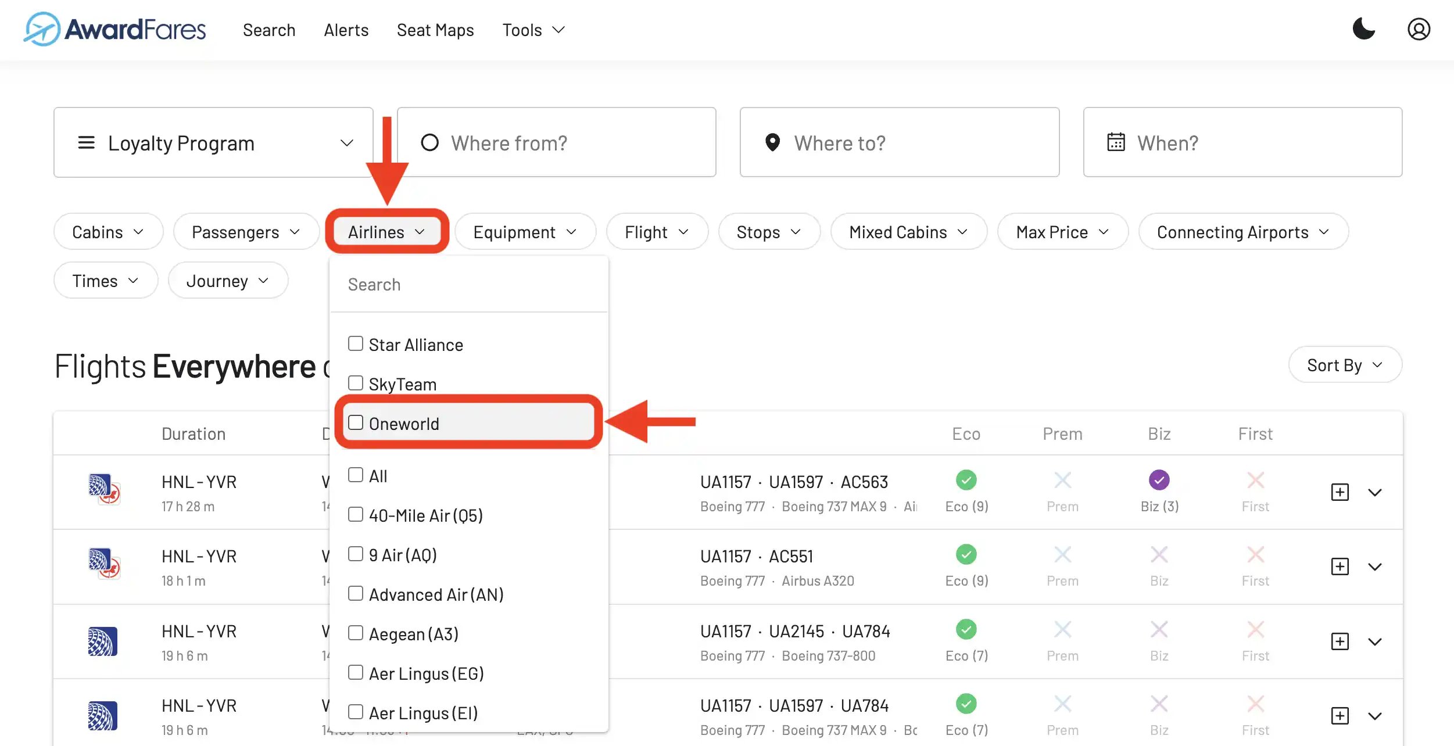The width and height of the screenshot is (1454, 746).
Task: Expand details chevron in the UA1157 · AC551 row
Action: pos(1374,566)
